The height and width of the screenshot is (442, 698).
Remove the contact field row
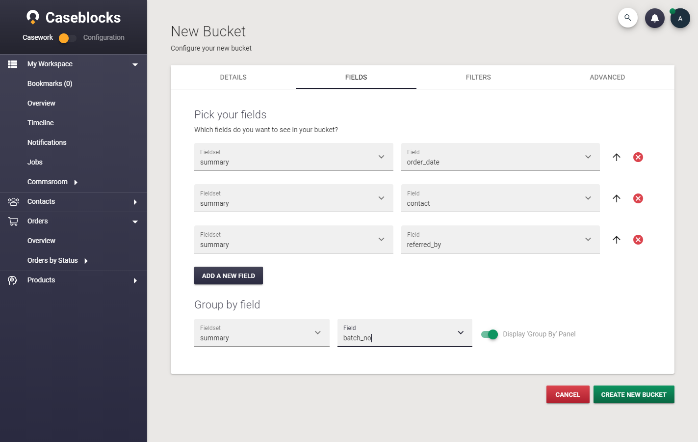(638, 198)
